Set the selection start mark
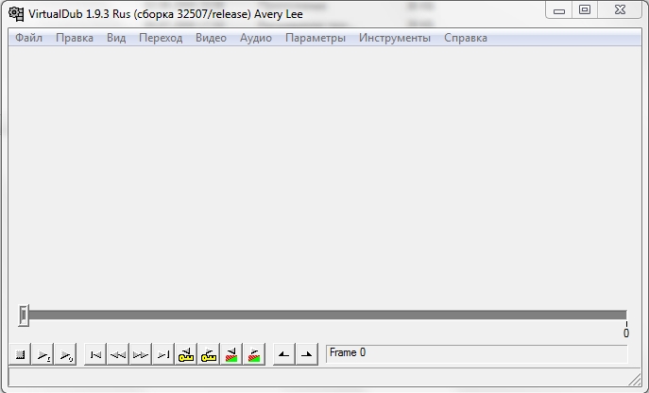The image size is (649, 393). [x=284, y=354]
